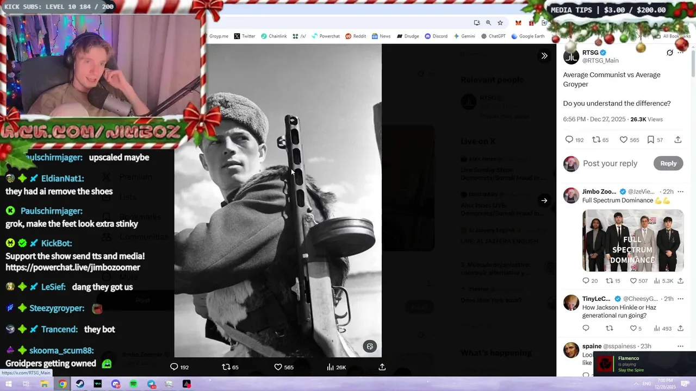Click the zoom magnifier icon in address bar
The width and height of the screenshot is (696, 391).
(x=488, y=23)
